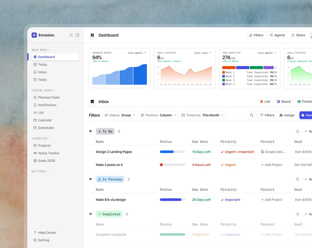Click the top header Filters button
Screen dimensions: 312x248
click(256, 35)
